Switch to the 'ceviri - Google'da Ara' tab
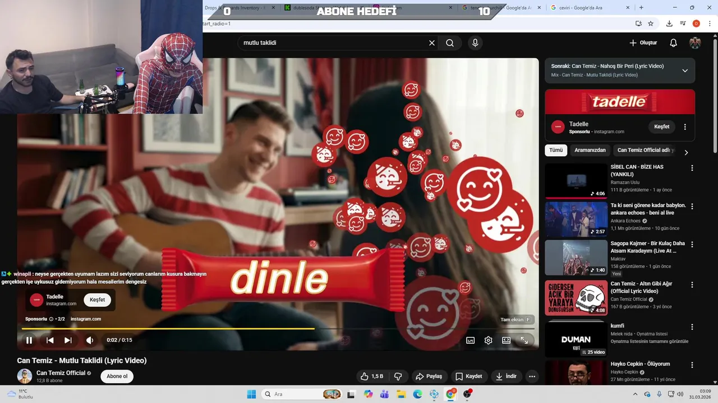718x403 pixels. tap(589, 8)
